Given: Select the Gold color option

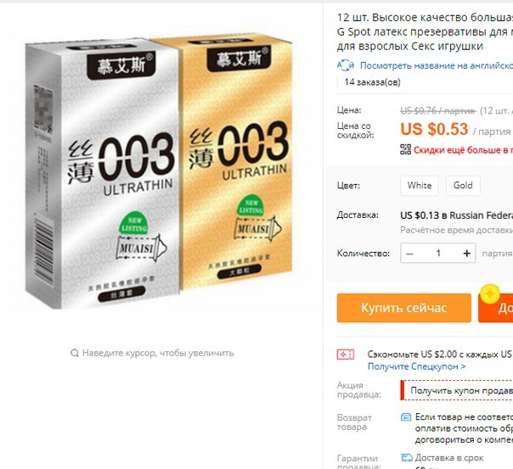Looking at the screenshot, I should (x=463, y=186).
